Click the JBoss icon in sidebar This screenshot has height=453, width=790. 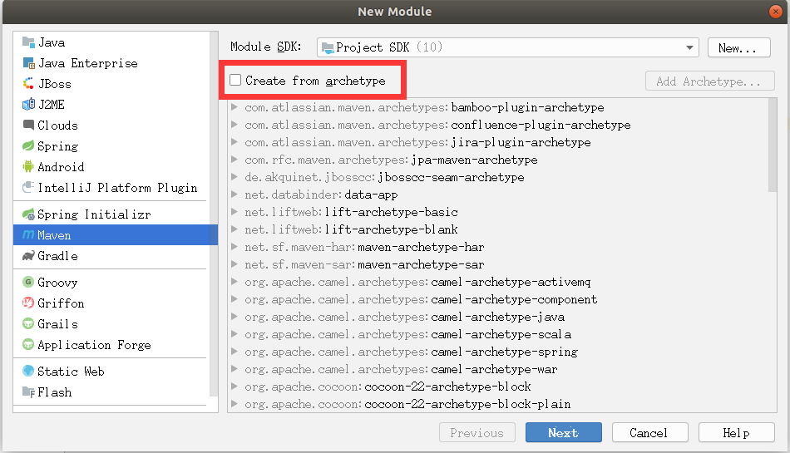(x=29, y=84)
